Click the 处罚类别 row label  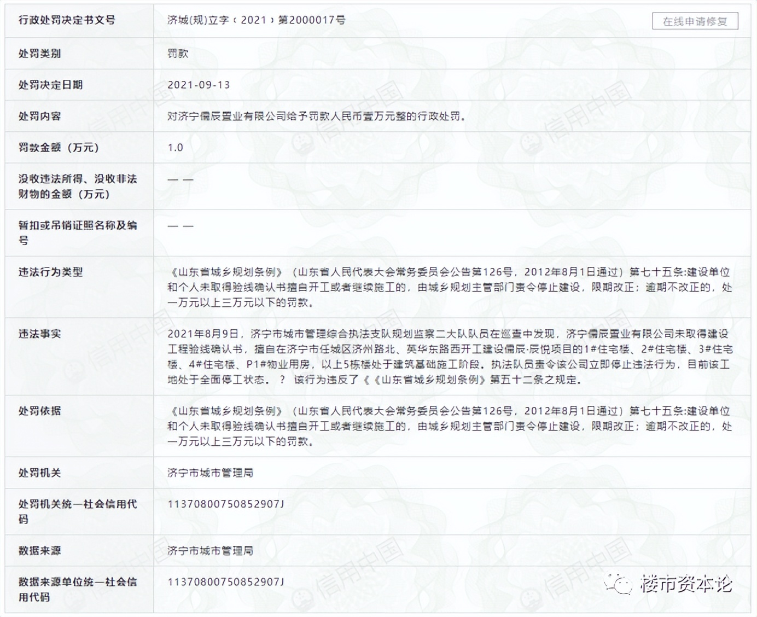tap(39, 54)
